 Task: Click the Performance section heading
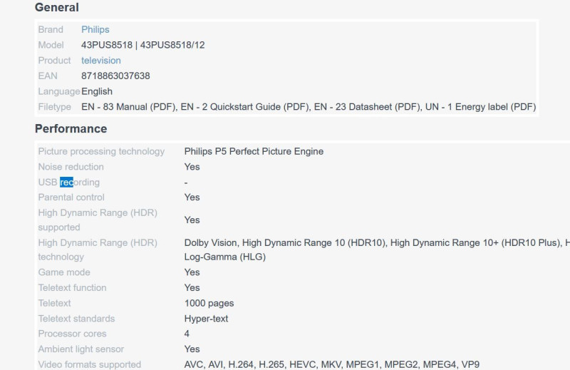coord(71,129)
